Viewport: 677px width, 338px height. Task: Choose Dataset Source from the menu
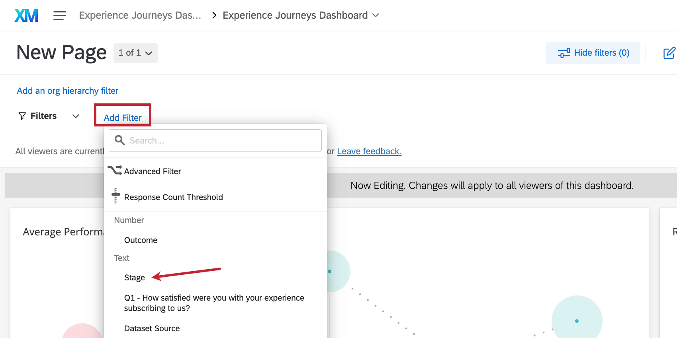(152, 328)
